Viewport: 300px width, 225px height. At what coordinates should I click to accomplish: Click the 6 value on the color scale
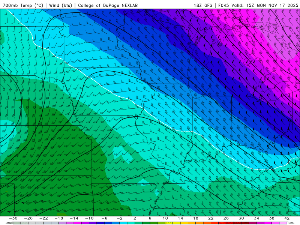(150, 218)
